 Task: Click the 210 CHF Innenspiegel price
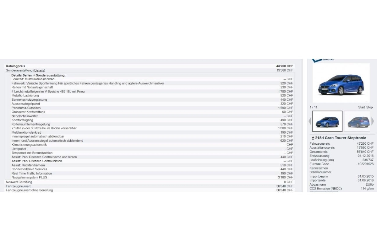287,136
